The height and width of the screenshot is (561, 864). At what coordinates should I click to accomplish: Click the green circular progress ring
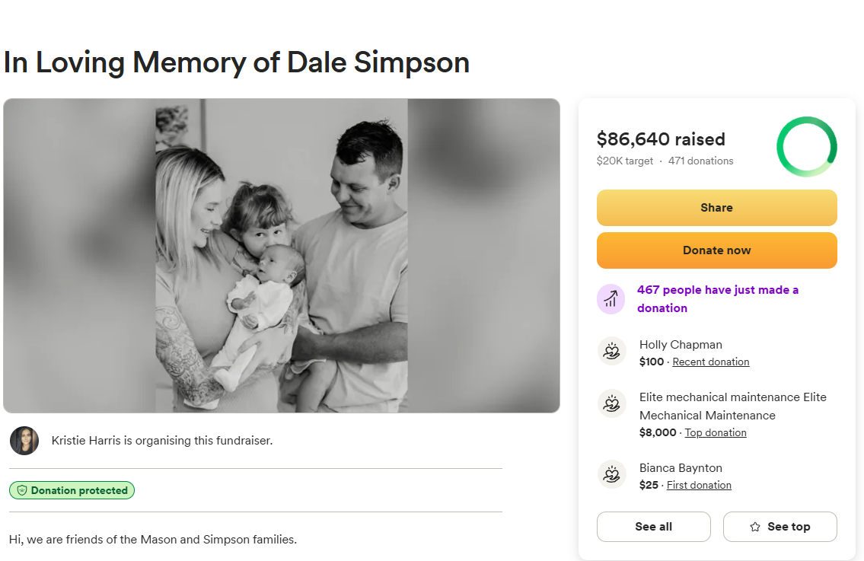807,147
